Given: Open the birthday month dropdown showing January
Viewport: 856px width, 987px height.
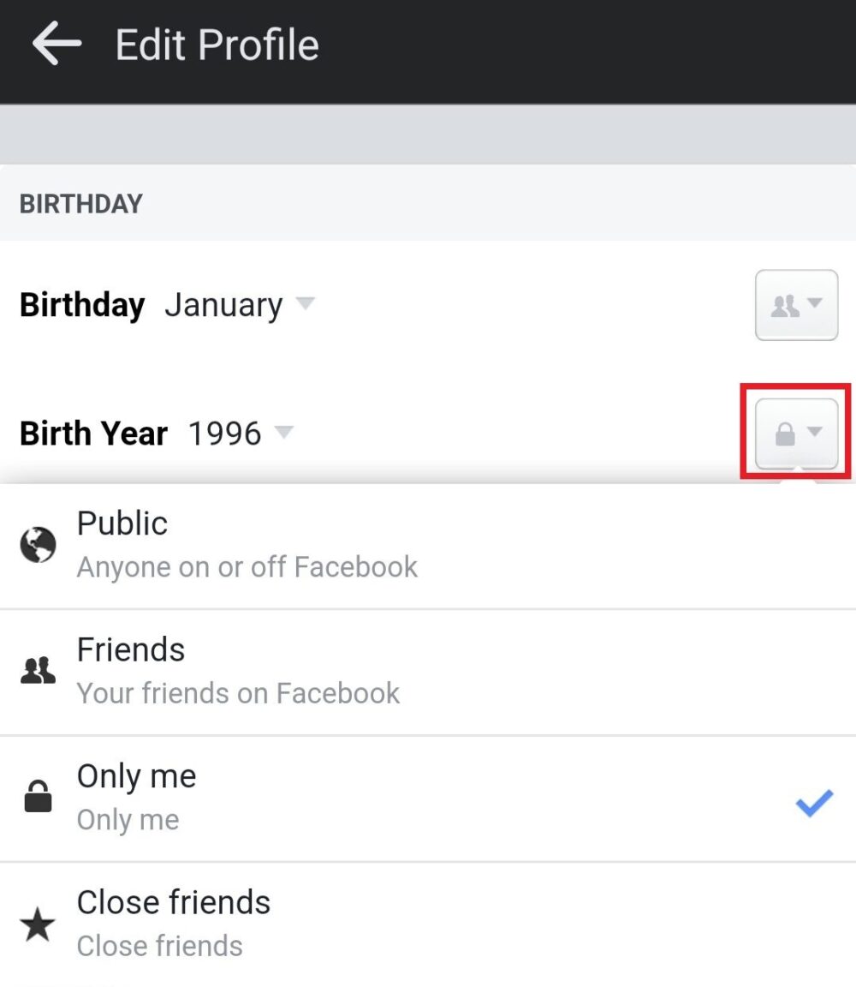Looking at the screenshot, I should [x=239, y=305].
